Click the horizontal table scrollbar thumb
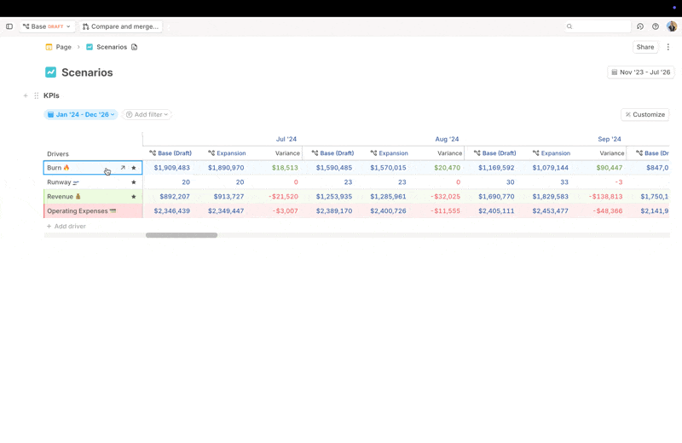 click(x=182, y=235)
